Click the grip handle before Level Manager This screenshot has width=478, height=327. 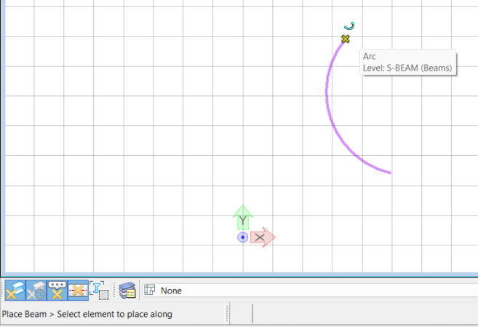pos(114,291)
